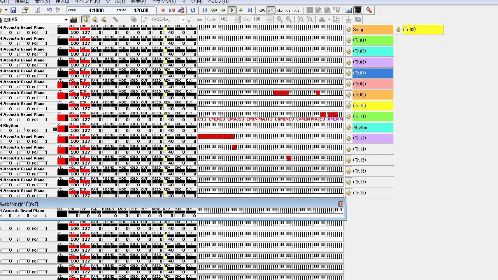Toggle mute speaker for (Tr.16) track

349,171
